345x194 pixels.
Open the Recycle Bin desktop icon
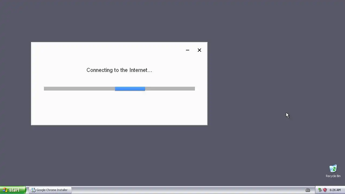[x=333, y=169]
